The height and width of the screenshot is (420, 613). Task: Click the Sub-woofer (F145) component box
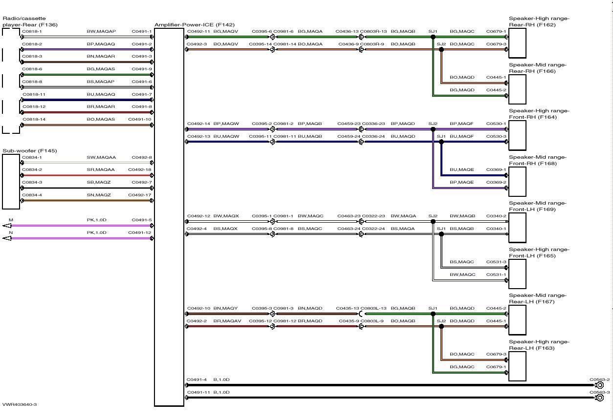point(11,182)
